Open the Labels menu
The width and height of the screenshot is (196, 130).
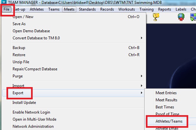[181, 9]
